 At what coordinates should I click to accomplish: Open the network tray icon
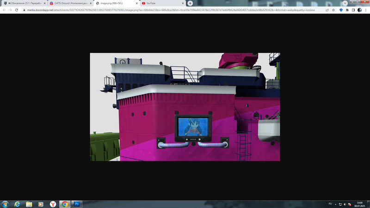tap(340, 204)
